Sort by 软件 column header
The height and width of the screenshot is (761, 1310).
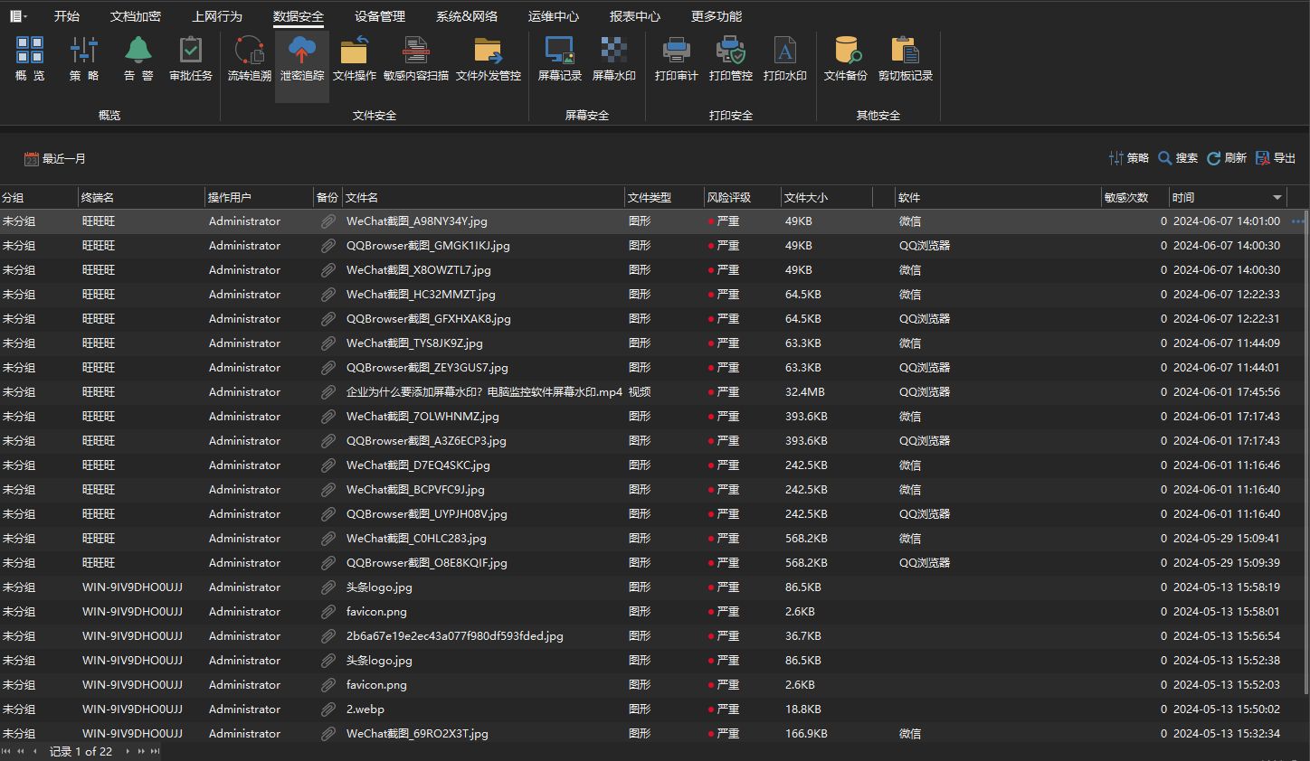pos(998,197)
